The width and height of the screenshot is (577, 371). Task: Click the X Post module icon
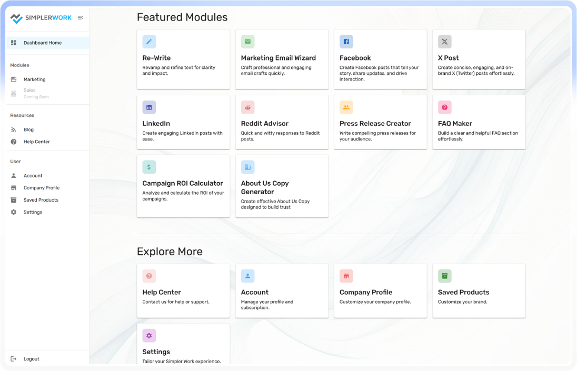click(x=444, y=42)
